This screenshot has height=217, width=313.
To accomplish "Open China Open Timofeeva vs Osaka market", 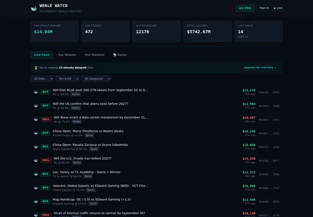I will tap(88, 131).
